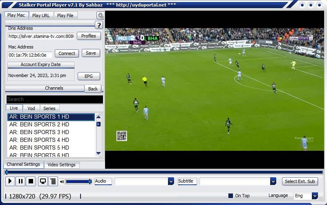The width and height of the screenshot is (327, 205).
Task: Stop the video playback
Action: click(x=31, y=181)
